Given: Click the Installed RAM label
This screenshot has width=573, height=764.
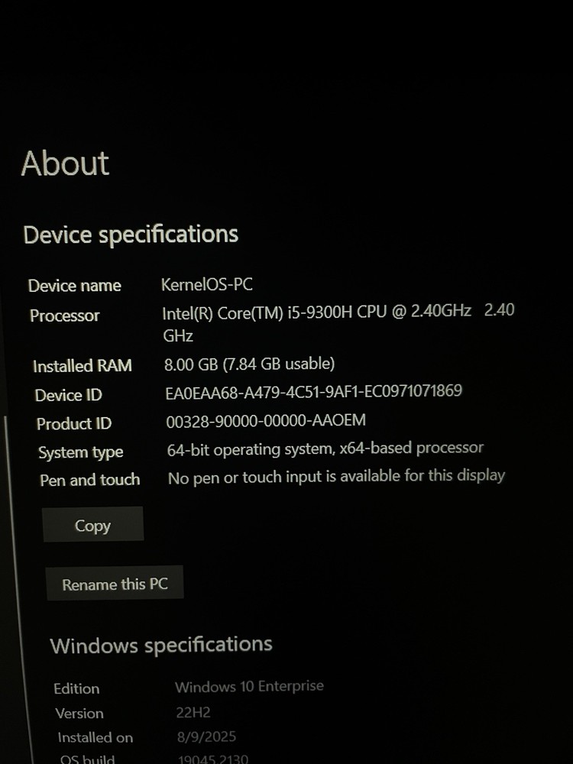Looking at the screenshot, I should pyautogui.click(x=83, y=366).
